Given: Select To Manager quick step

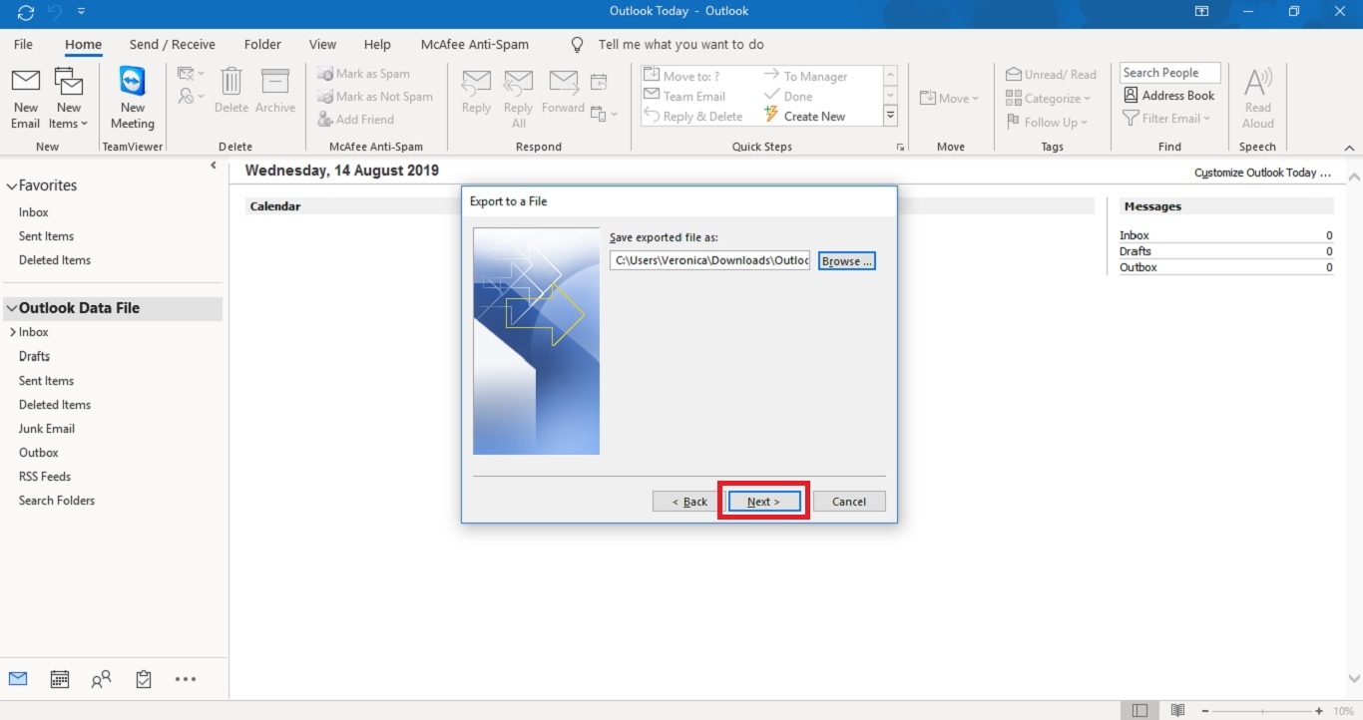Looking at the screenshot, I should click(806, 76).
